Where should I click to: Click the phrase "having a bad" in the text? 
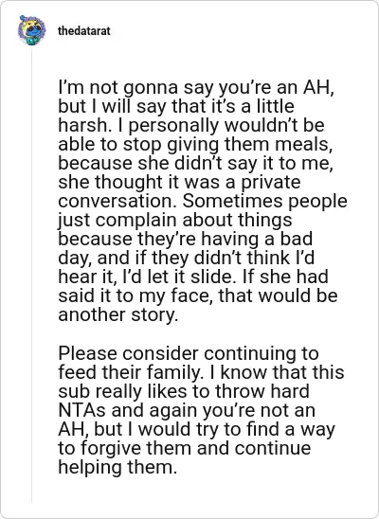click(257, 239)
